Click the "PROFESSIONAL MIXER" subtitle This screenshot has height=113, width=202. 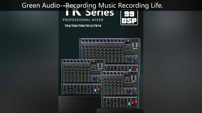(x=83, y=20)
